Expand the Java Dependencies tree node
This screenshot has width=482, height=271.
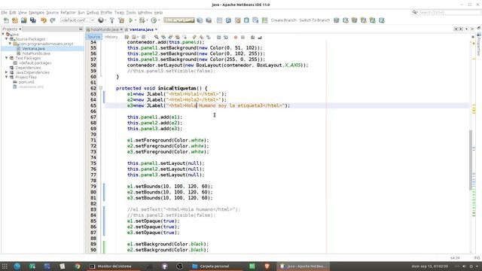point(7,72)
